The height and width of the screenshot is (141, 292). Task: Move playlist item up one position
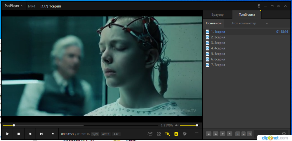pos(216,134)
